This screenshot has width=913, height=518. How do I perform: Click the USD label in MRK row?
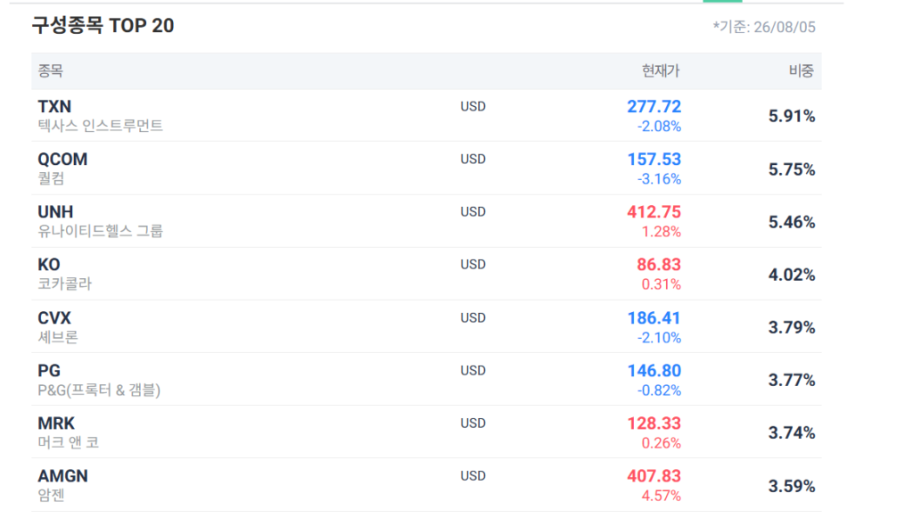pos(473,423)
